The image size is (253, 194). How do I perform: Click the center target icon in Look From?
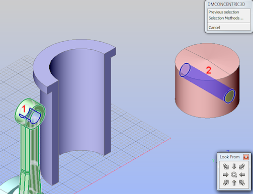pyautogui.click(x=234, y=175)
